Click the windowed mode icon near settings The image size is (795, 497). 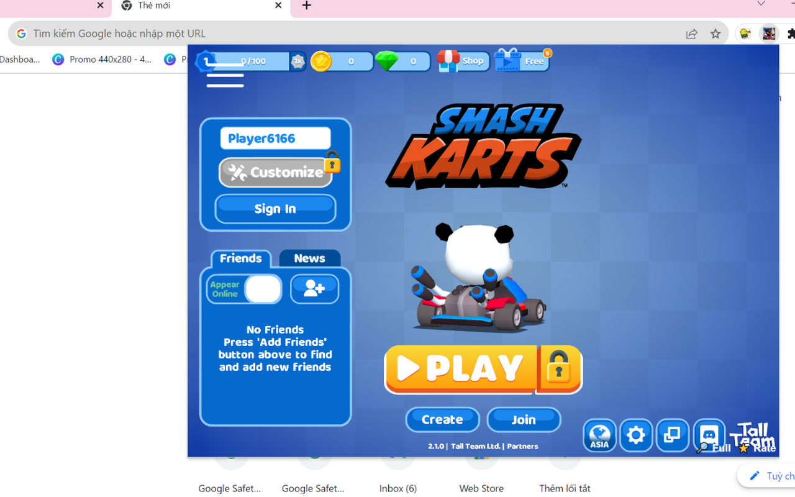pyautogui.click(x=672, y=435)
